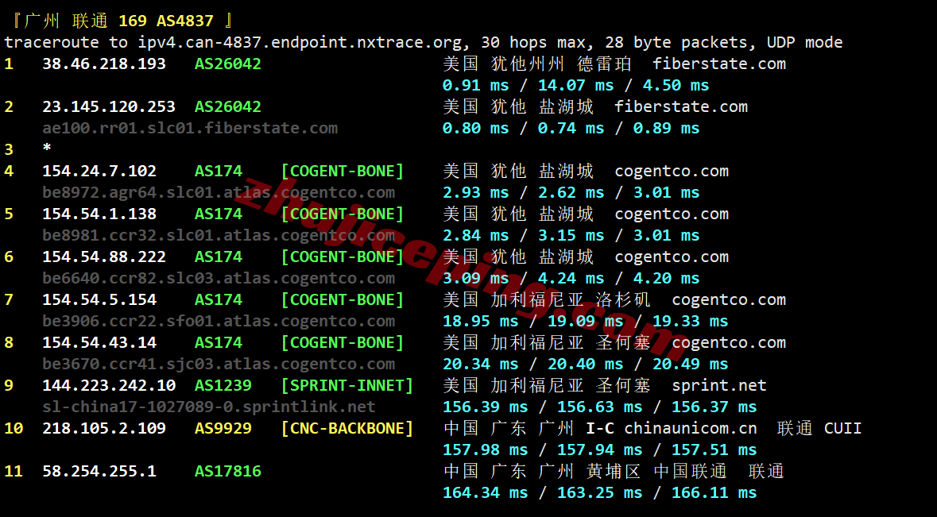The width and height of the screenshot is (937, 517).
Task: Click the hostname be8972.agr64.slc01.atlas.cogentco.com
Action: coord(219,193)
